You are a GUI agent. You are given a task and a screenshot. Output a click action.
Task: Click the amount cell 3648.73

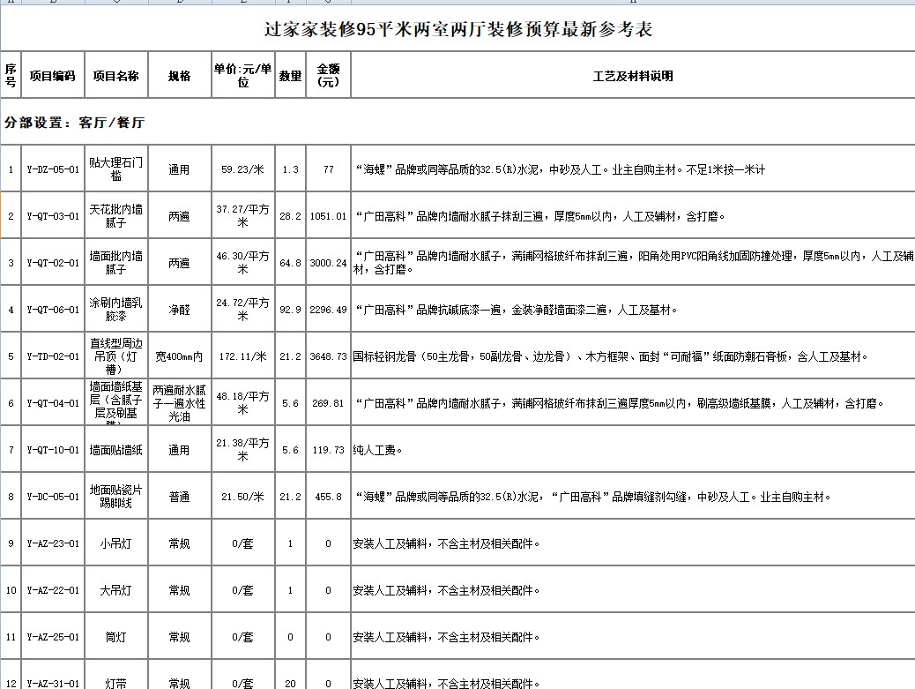point(328,356)
